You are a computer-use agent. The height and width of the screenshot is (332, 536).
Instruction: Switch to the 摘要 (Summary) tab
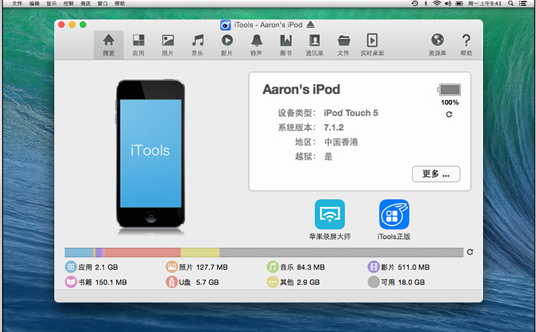(109, 44)
